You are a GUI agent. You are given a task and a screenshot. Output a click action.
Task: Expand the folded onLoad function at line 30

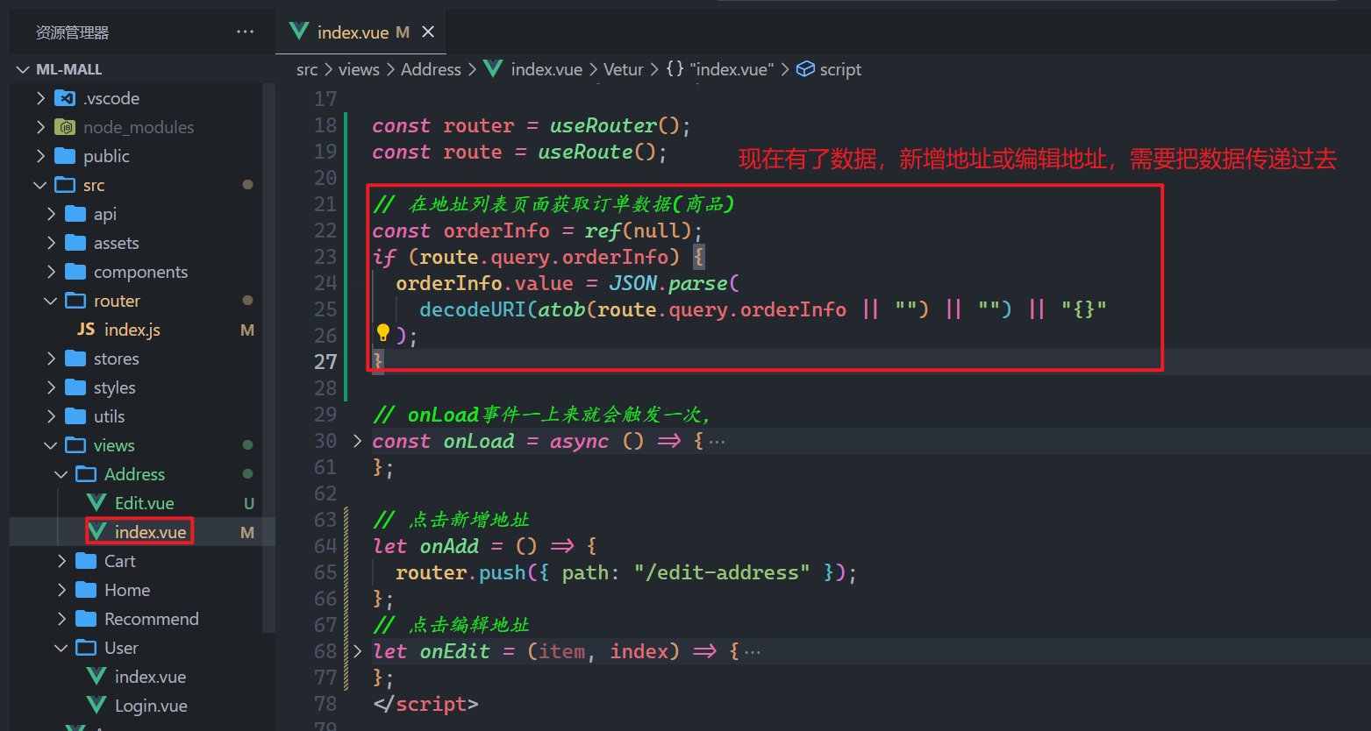point(357,441)
